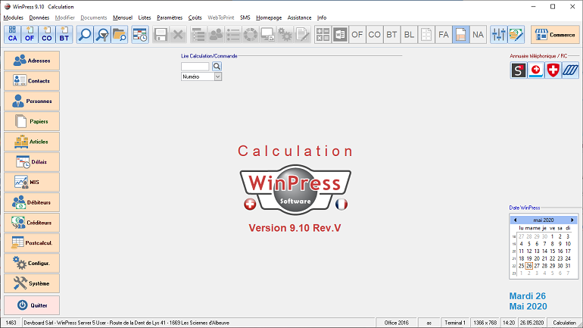Click the blue striped directory icon
Image resolution: width=583 pixels, height=328 pixels.
click(x=570, y=70)
